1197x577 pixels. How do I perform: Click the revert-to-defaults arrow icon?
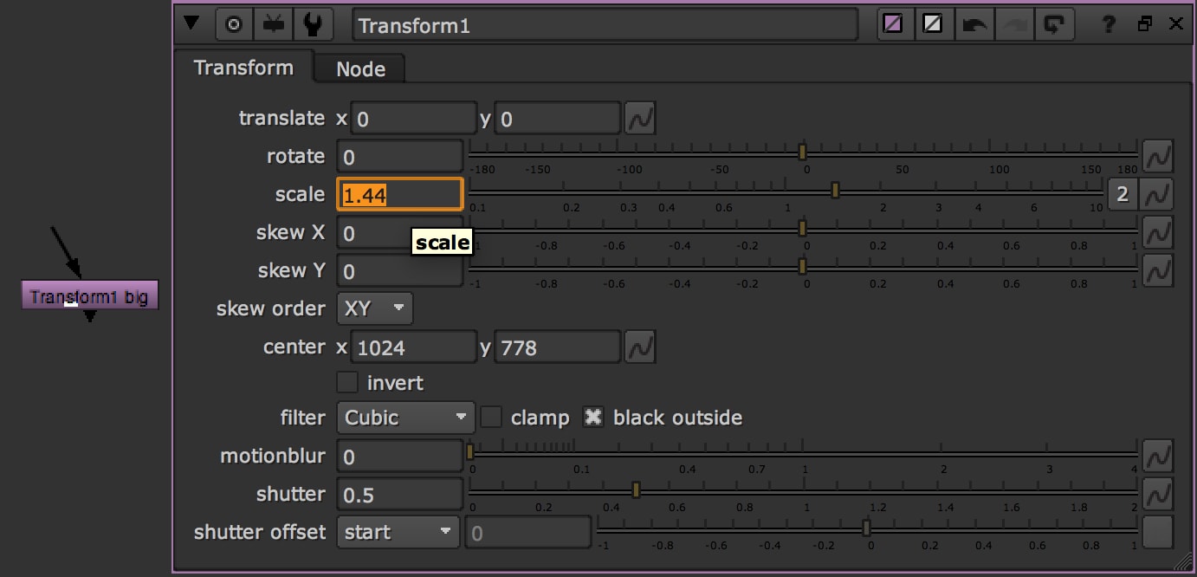pyautogui.click(x=1054, y=24)
